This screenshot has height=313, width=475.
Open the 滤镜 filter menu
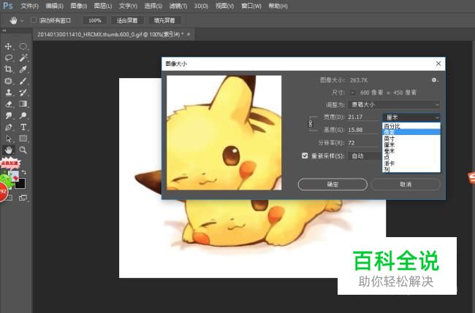point(178,6)
